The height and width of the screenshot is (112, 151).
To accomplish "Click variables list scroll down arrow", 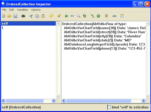I will [x=58, y=96].
